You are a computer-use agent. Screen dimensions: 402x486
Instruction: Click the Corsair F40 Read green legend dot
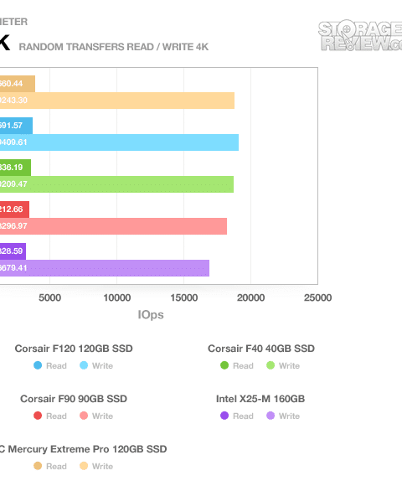[x=224, y=365]
